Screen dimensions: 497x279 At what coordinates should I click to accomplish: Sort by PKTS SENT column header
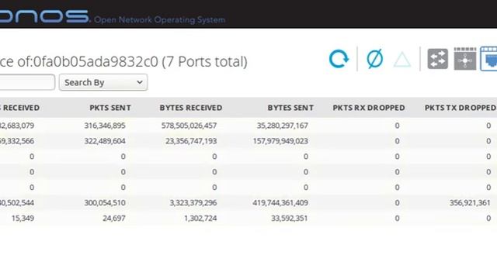pyautogui.click(x=110, y=108)
